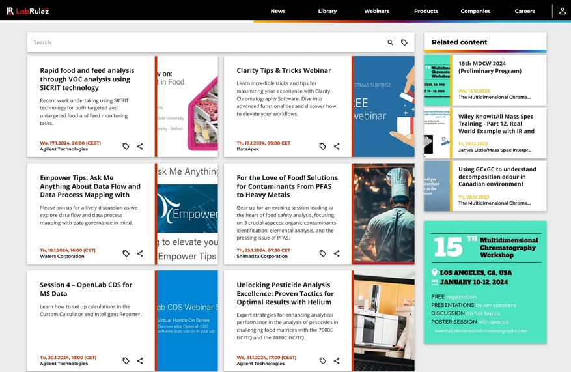
Task: Click James Little/Mass Spec Interpr... author text
Action: pyautogui.click(x=495, y=150)
